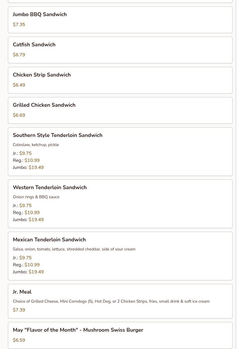Select the Grilled Chicken Sandwich title
Image resolution: width=242 pixels, height=349 pixels.
44,105
